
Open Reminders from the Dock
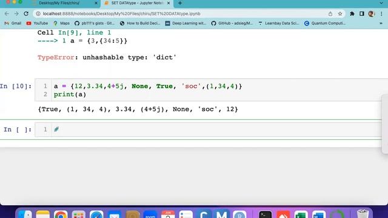[186, 214]
